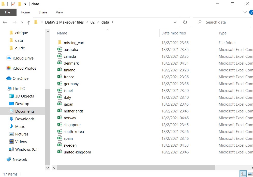Select the singapore Excel file icon
Screen dimensions: 253x177
(x=60, y=125)
